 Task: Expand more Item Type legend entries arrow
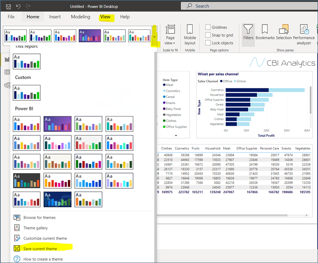pos(176,136)
